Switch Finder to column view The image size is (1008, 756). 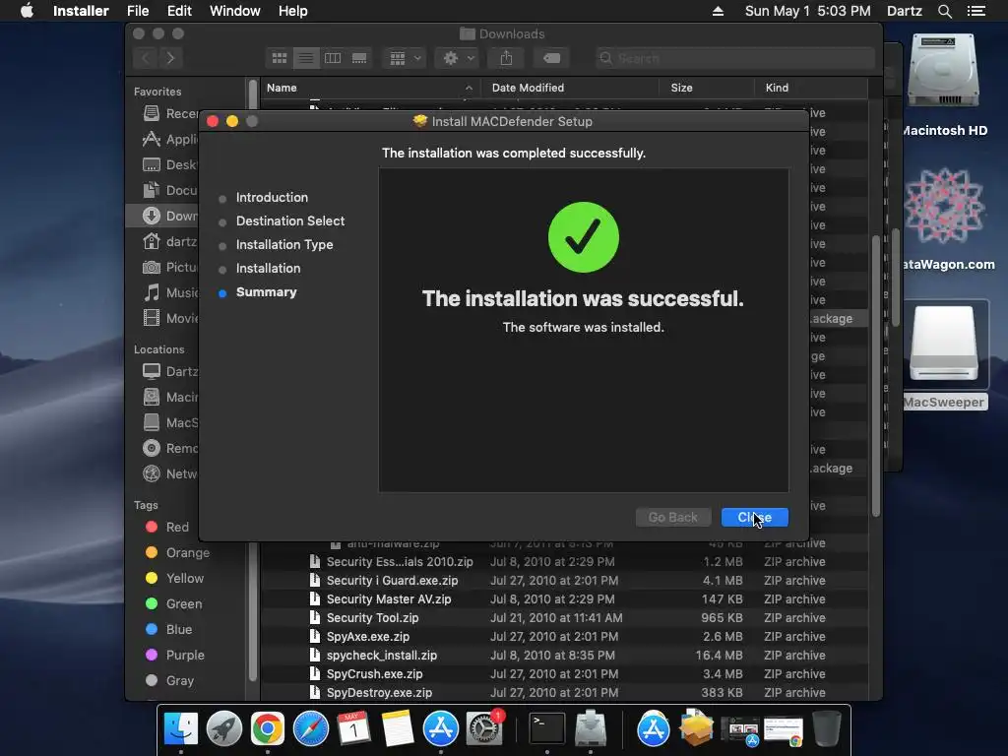pos(333,58)
